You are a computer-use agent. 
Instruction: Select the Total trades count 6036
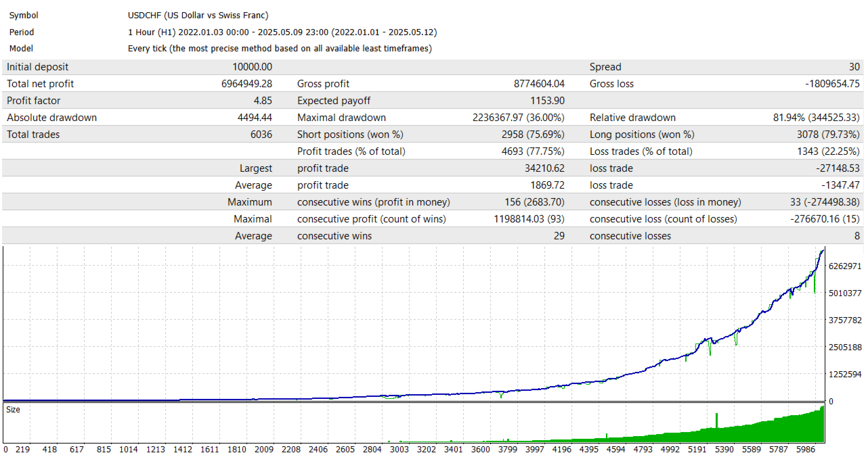[261, 135]
